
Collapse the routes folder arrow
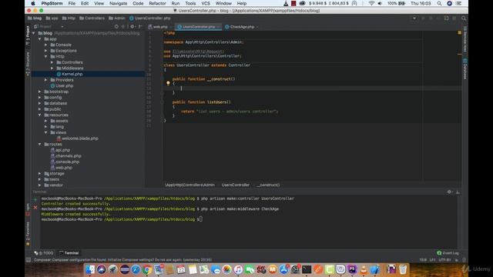pos(40,144)
